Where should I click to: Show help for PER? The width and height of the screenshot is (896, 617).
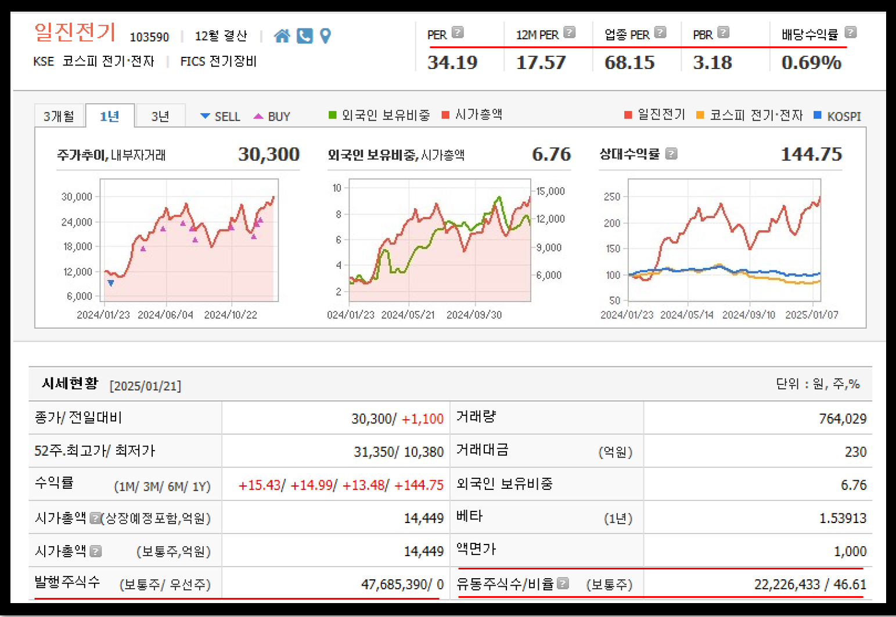pos(458,32)
